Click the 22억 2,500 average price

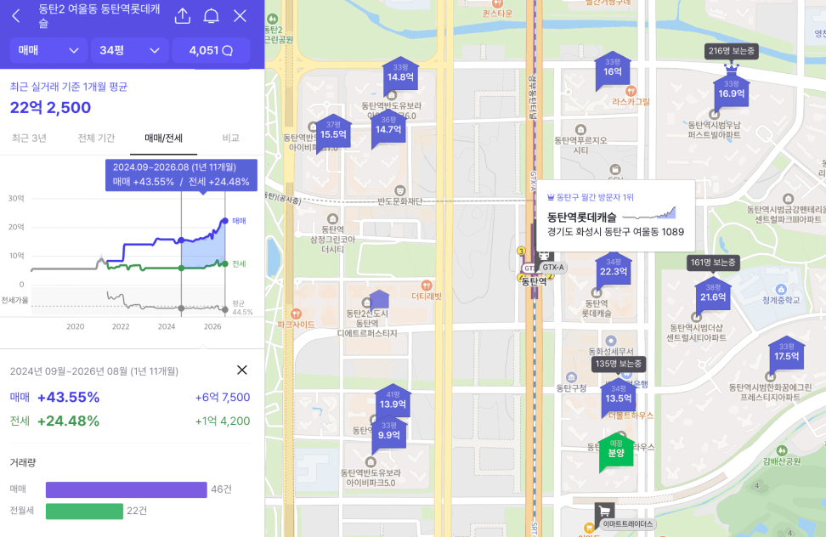click(51, 107)
